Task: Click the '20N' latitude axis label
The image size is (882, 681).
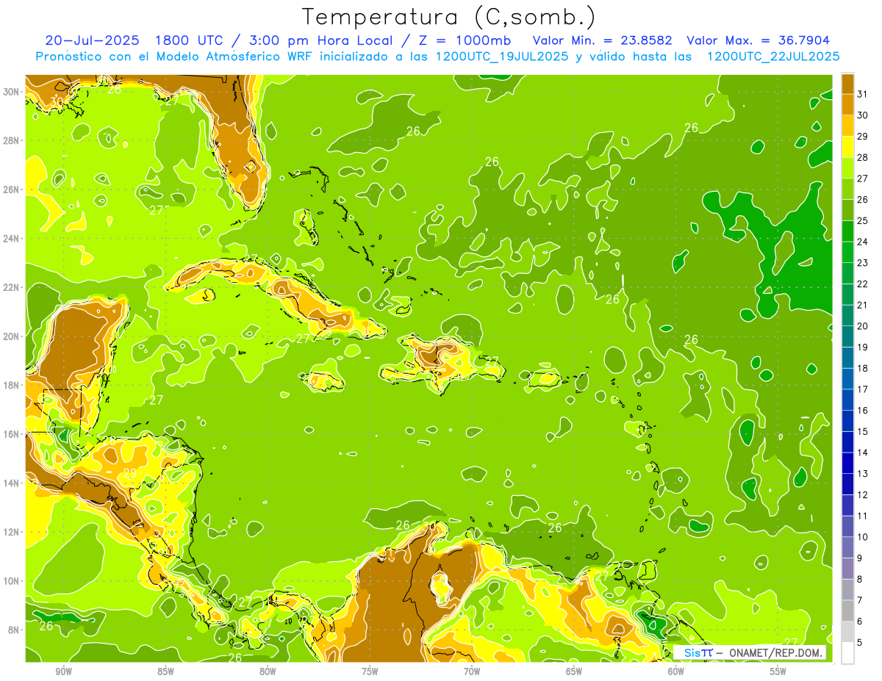Action: pyautogui.click(x=10, y=336)
